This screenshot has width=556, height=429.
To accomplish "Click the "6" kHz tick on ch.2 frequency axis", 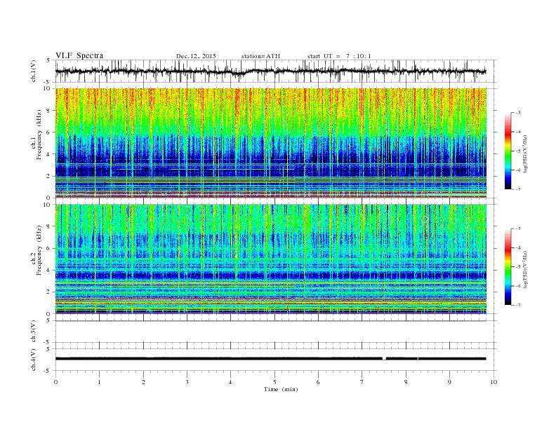I will [x=48, y=248].
